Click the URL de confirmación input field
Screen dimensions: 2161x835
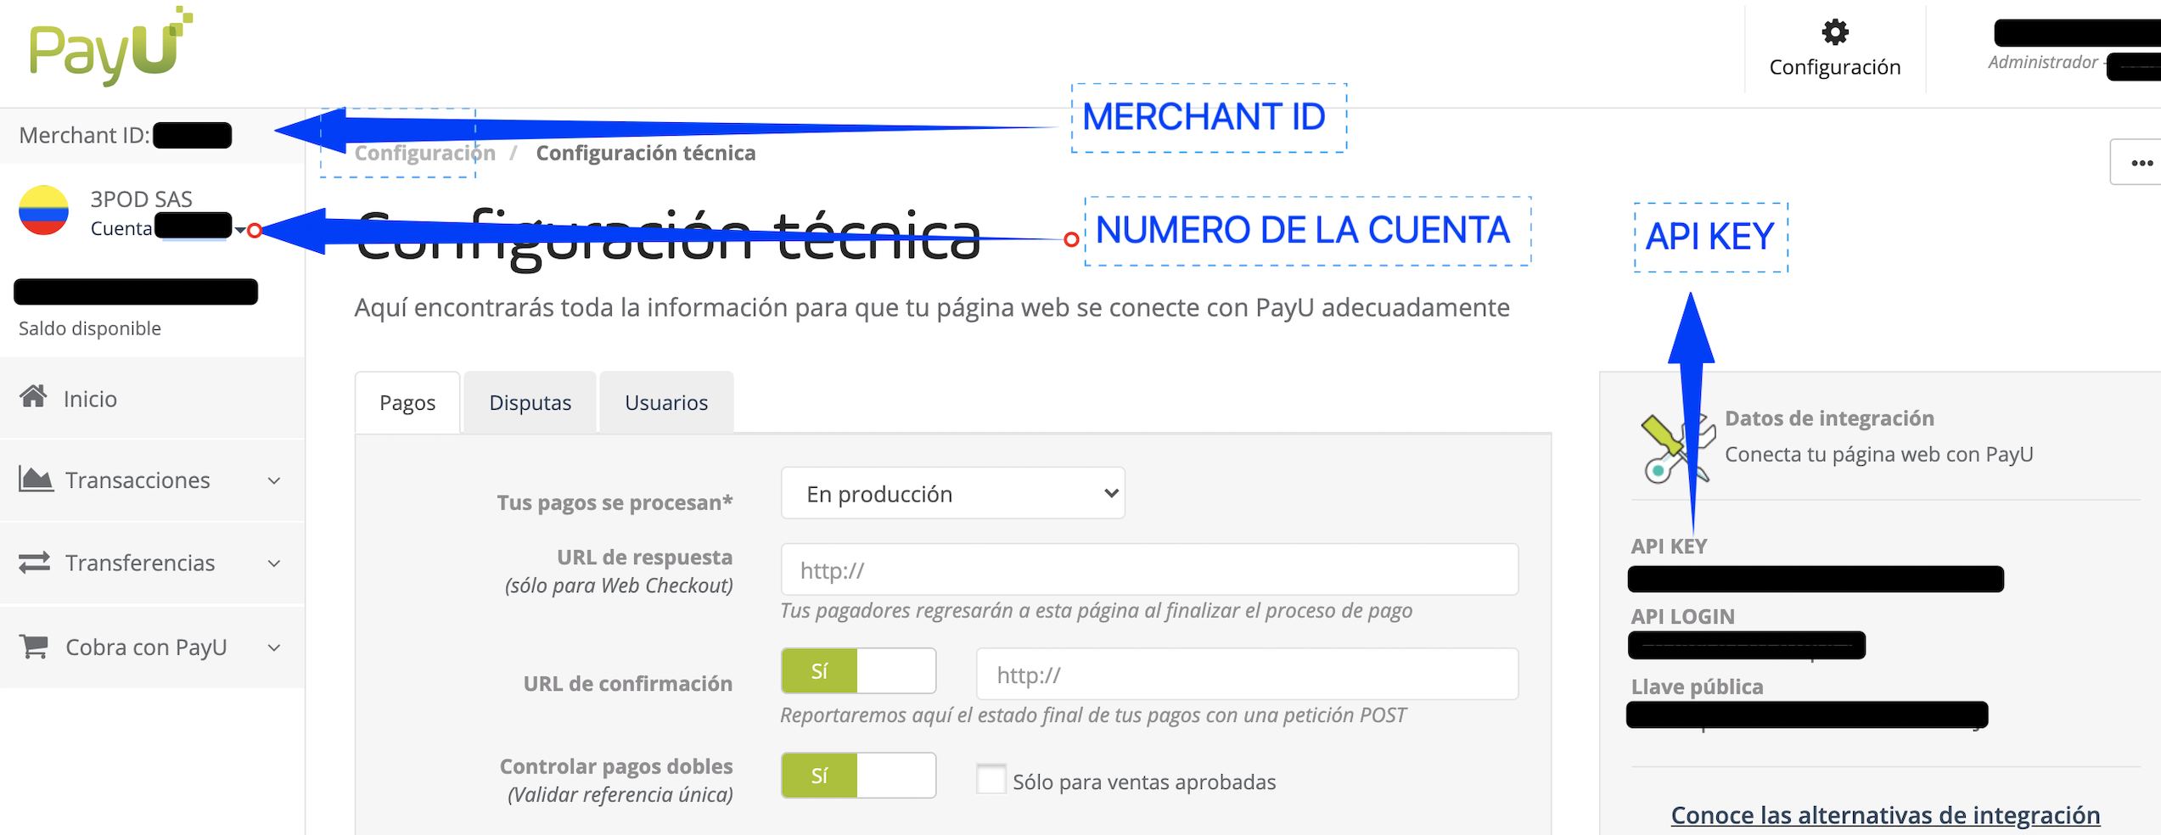pyautogui.click(x=1247, y=674)
